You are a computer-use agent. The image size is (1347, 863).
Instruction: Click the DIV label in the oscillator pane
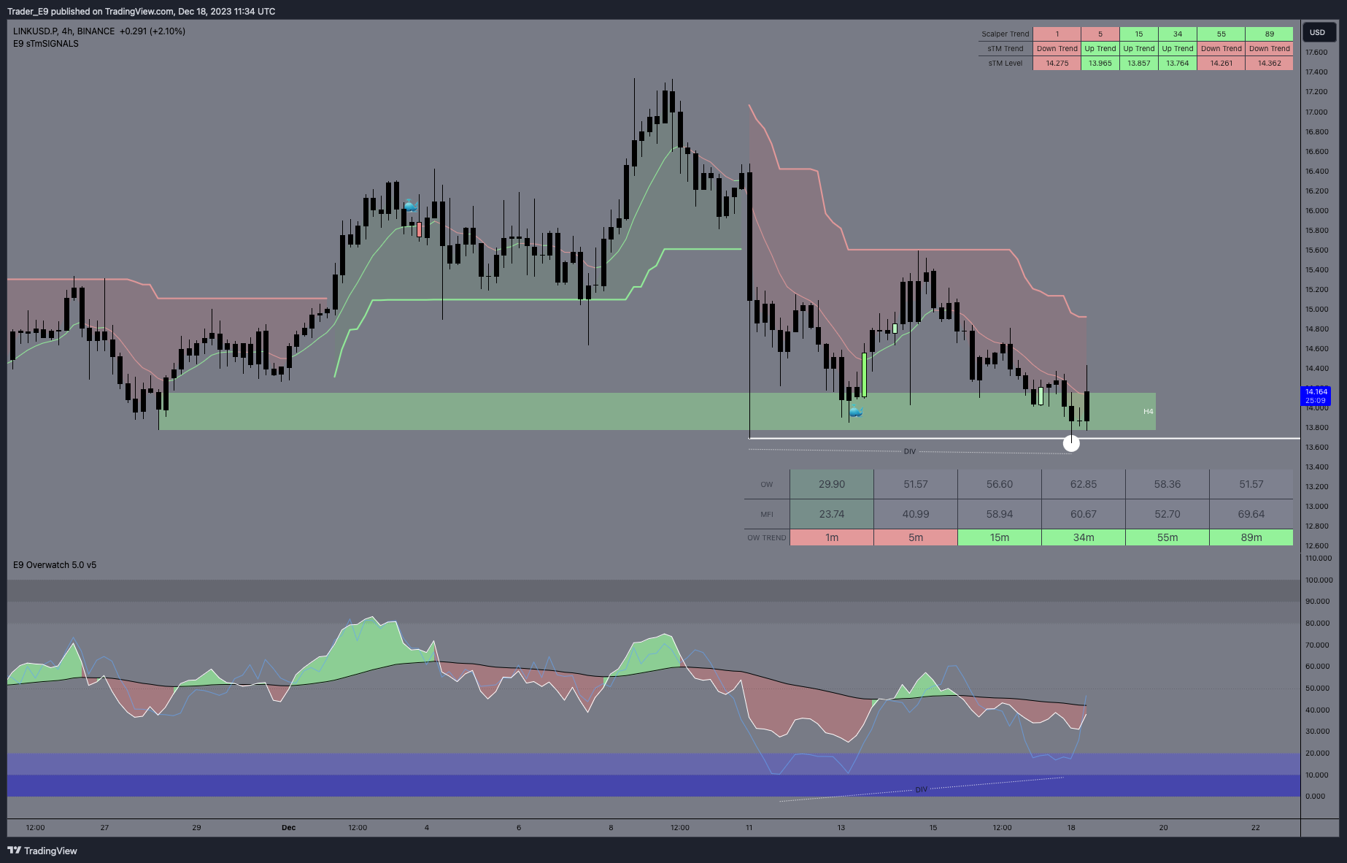[x=922, y=790]
